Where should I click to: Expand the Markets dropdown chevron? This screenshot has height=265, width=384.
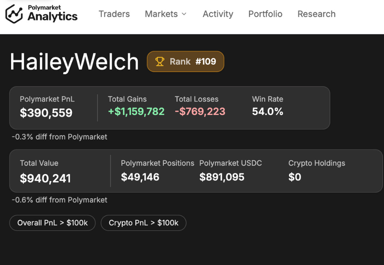click(184, 14)
